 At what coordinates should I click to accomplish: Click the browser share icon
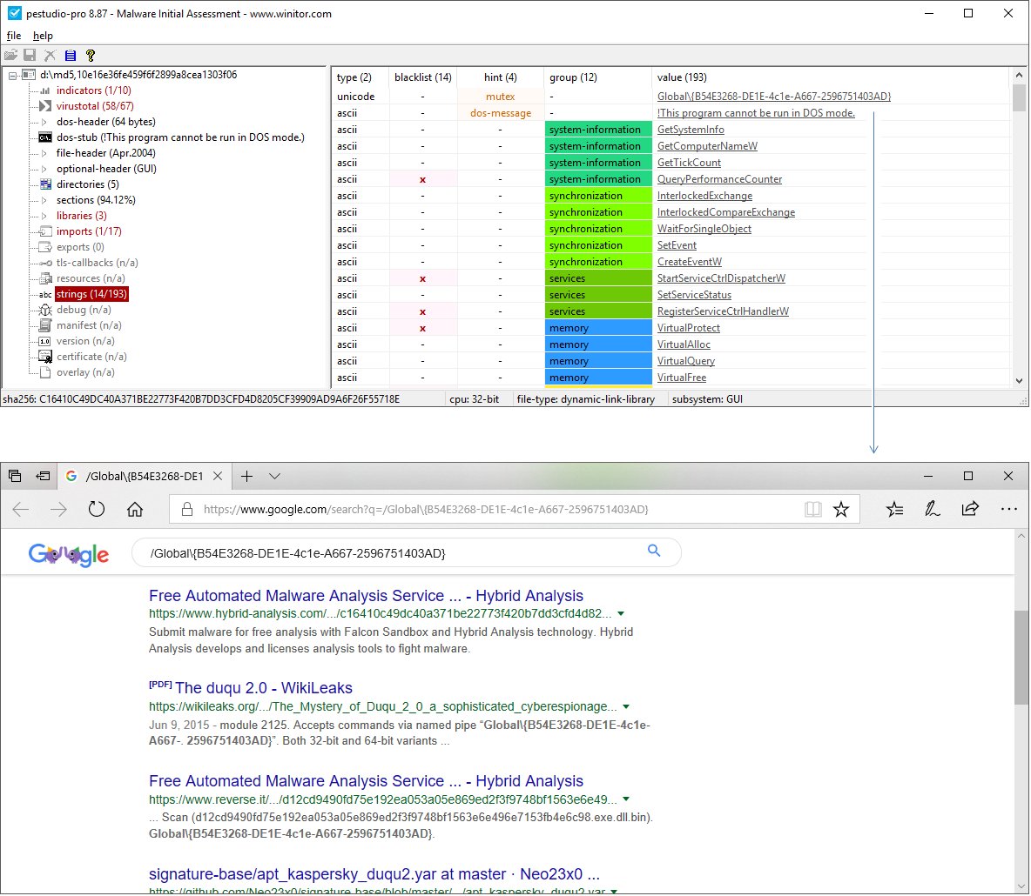click(x=971, y=510)
